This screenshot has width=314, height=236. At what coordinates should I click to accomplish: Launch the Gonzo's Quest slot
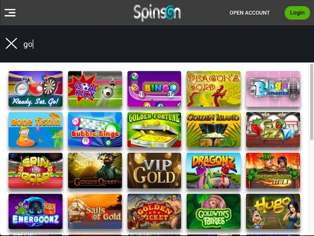95,171
